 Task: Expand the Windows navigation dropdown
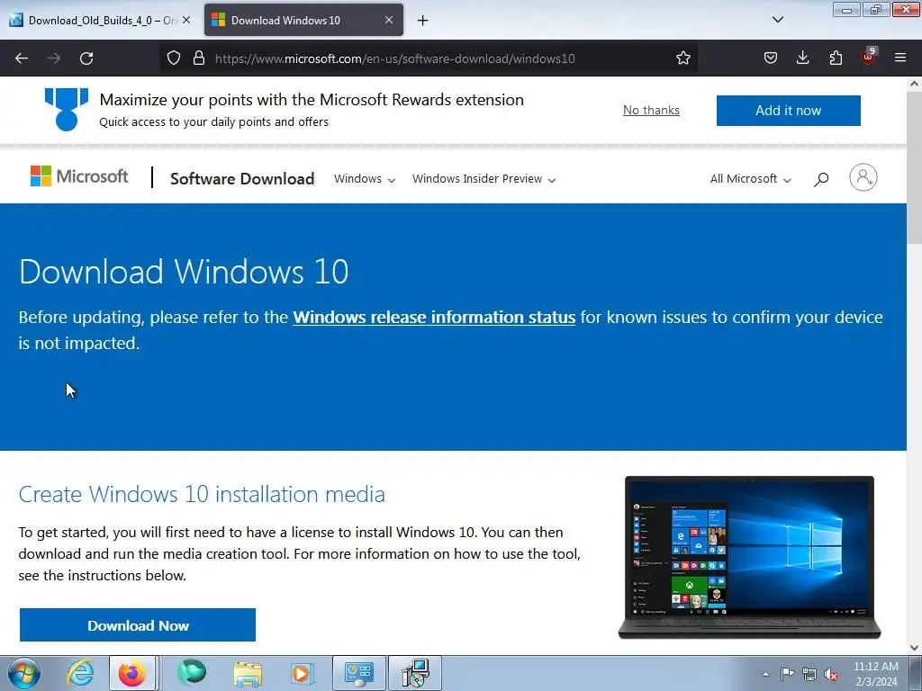pos(365,179)
